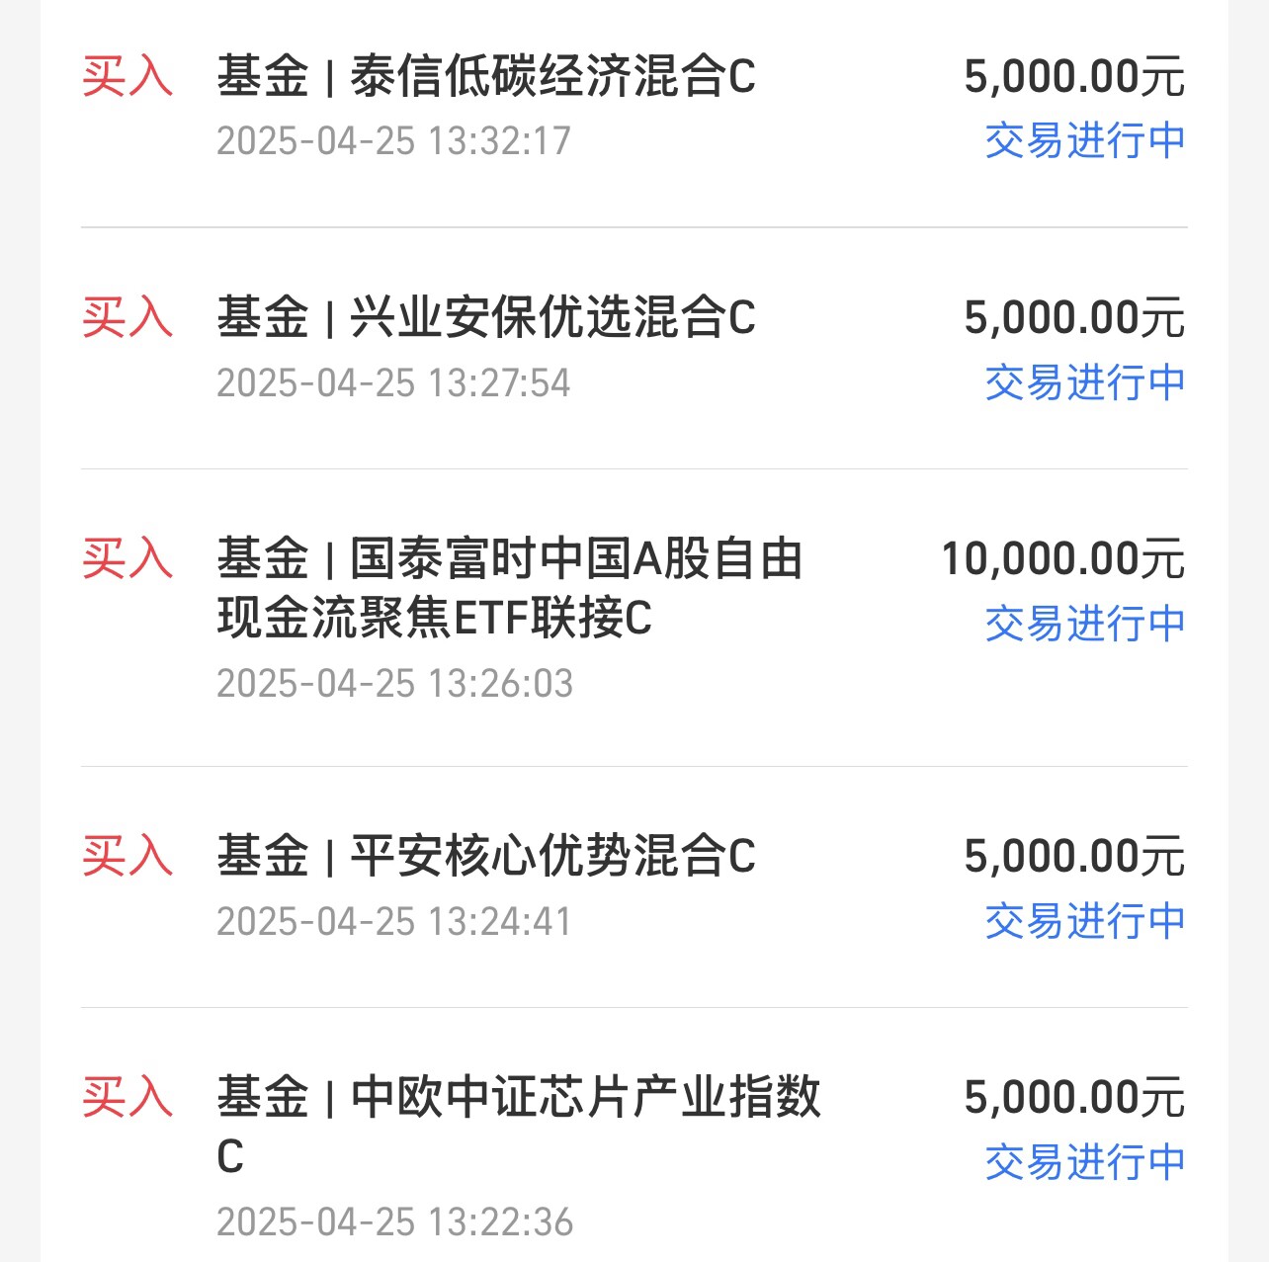This screenshot has height=1262, width=1269.
Task: Tap timestamp 2025-04-25 13:32:17
Action: pyautogui.click(x=394, y=141)
